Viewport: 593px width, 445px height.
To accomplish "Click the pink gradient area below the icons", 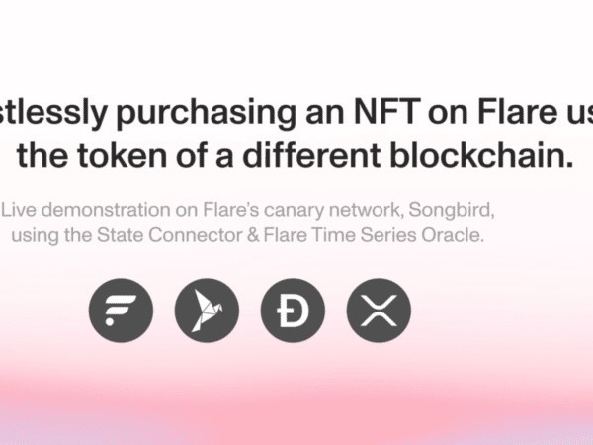I will click(x=296, y=401).
